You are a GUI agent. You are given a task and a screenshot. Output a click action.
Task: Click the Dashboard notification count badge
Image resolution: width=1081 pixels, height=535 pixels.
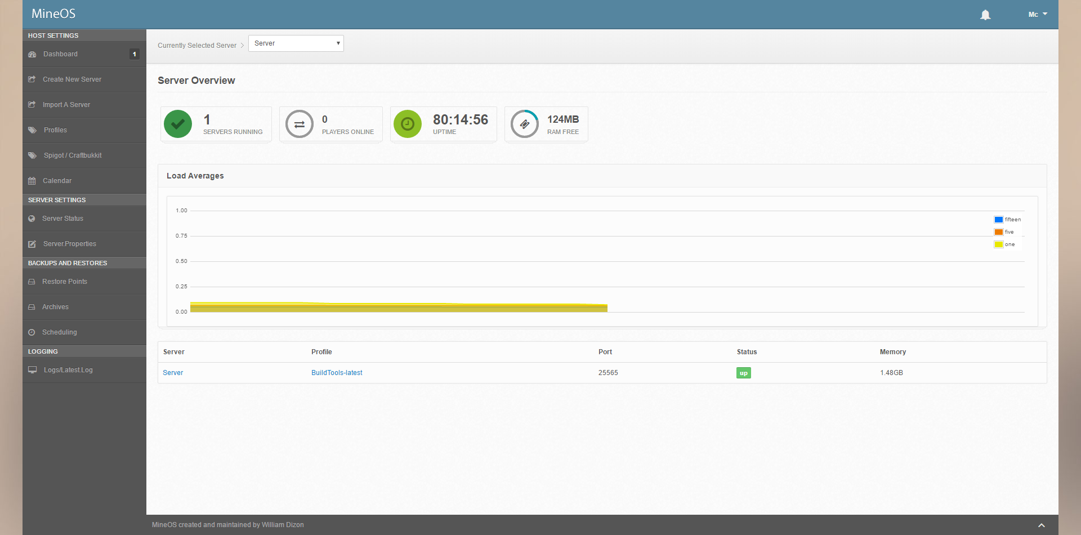pyautogui.click(x=134, y=54)
